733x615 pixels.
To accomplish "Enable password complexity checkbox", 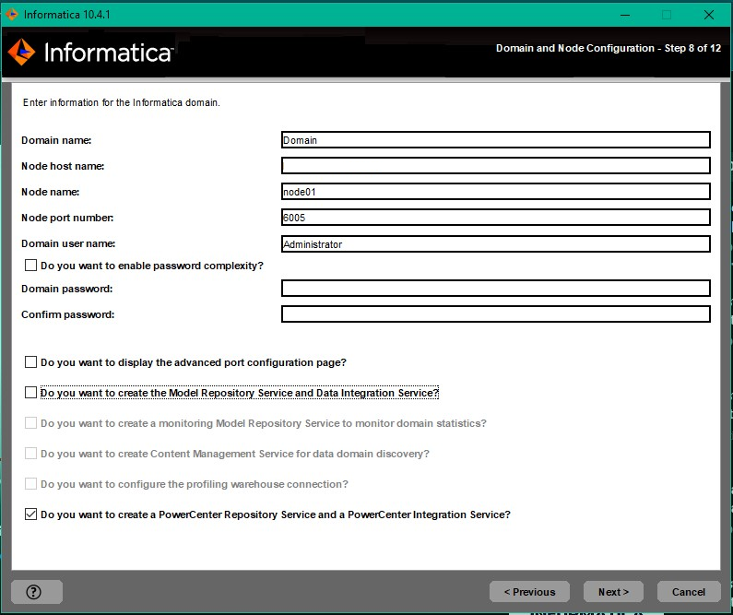I will [30, 266].
